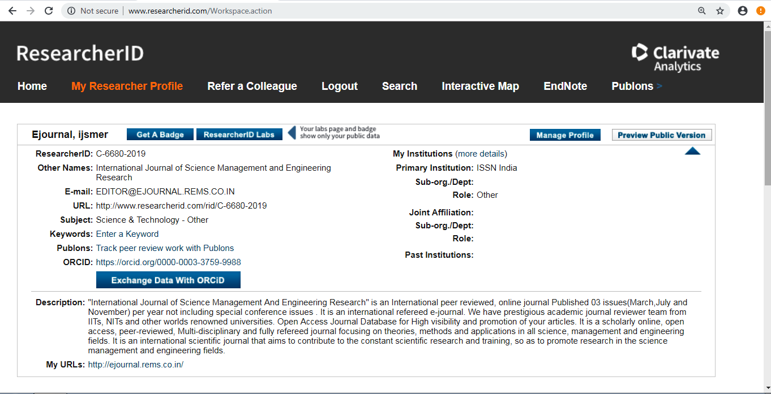Bookmark this page with star icon
The height and width of the screenshot is (394, 771).
click(x=720, y=11)
